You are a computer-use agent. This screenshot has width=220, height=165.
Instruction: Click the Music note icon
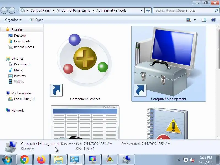click(x=10, y=70)
